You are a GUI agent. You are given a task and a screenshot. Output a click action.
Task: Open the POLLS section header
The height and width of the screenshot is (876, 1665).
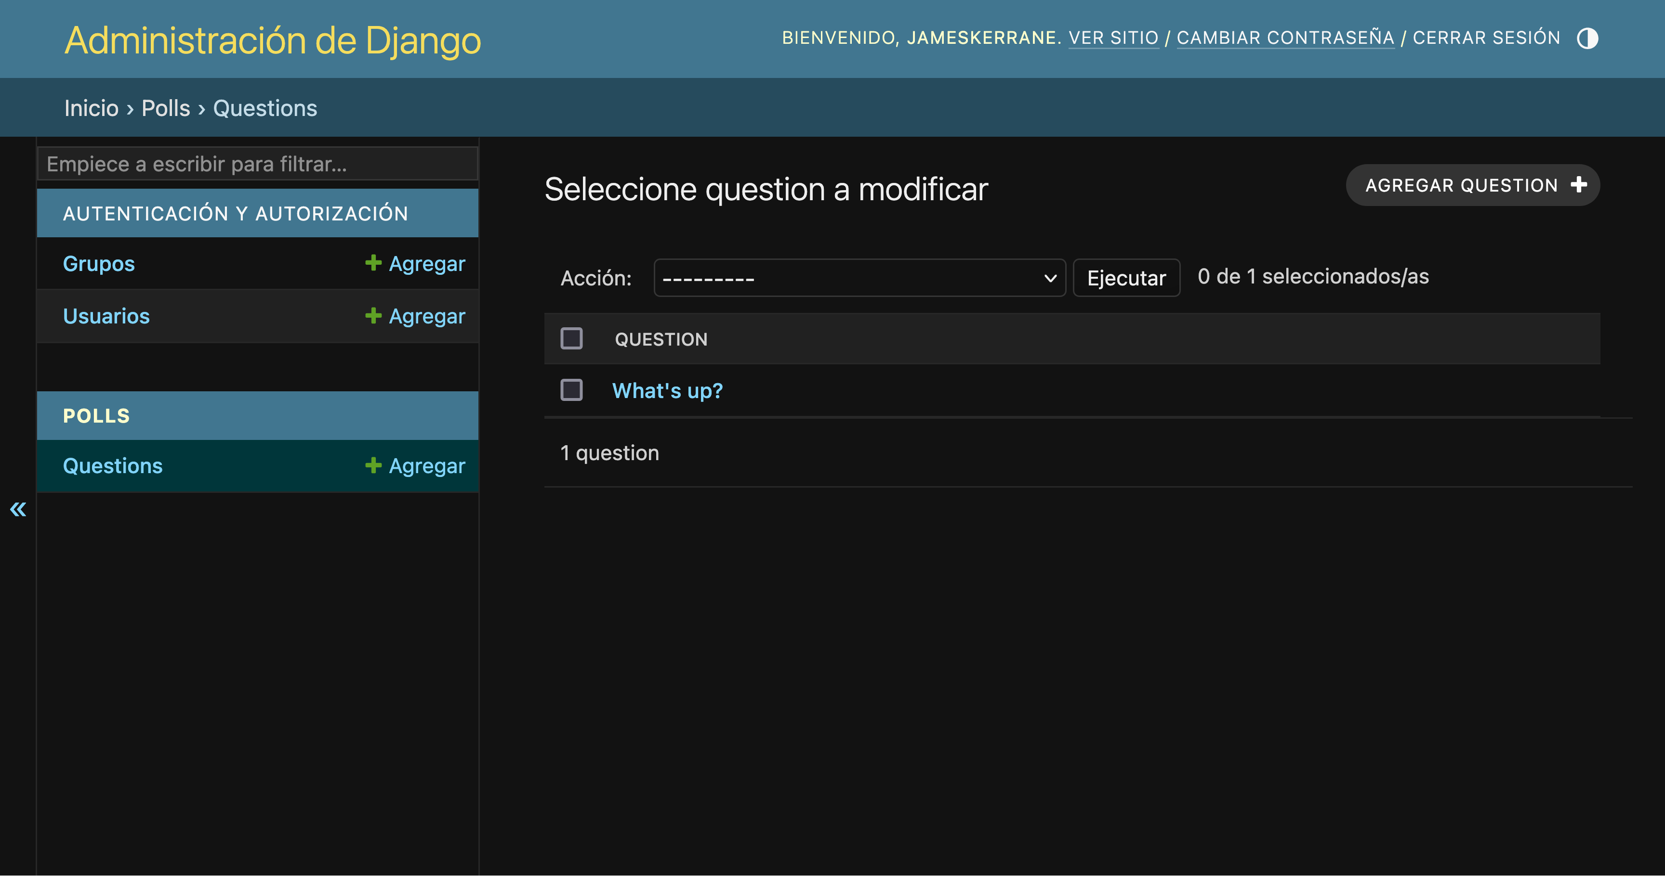click(x=96, y=416)
